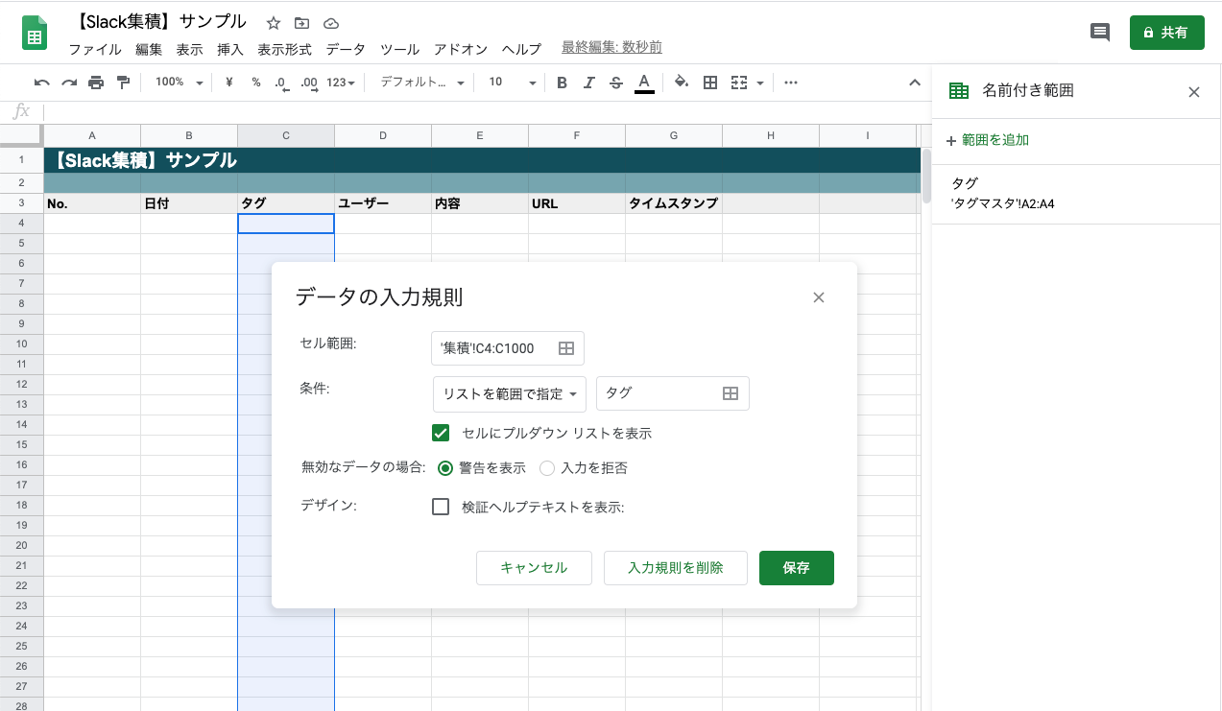Increase decimal places

click(x=309, y=83)
